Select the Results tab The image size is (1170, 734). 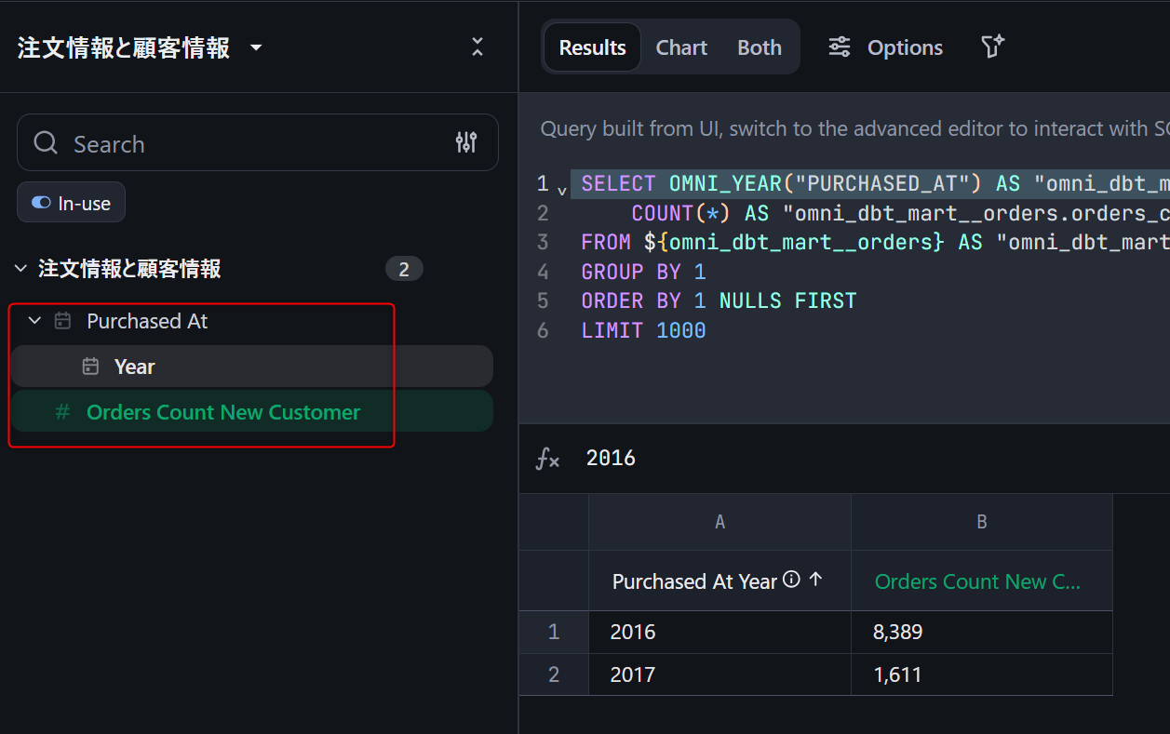click(x=592, y=47)
